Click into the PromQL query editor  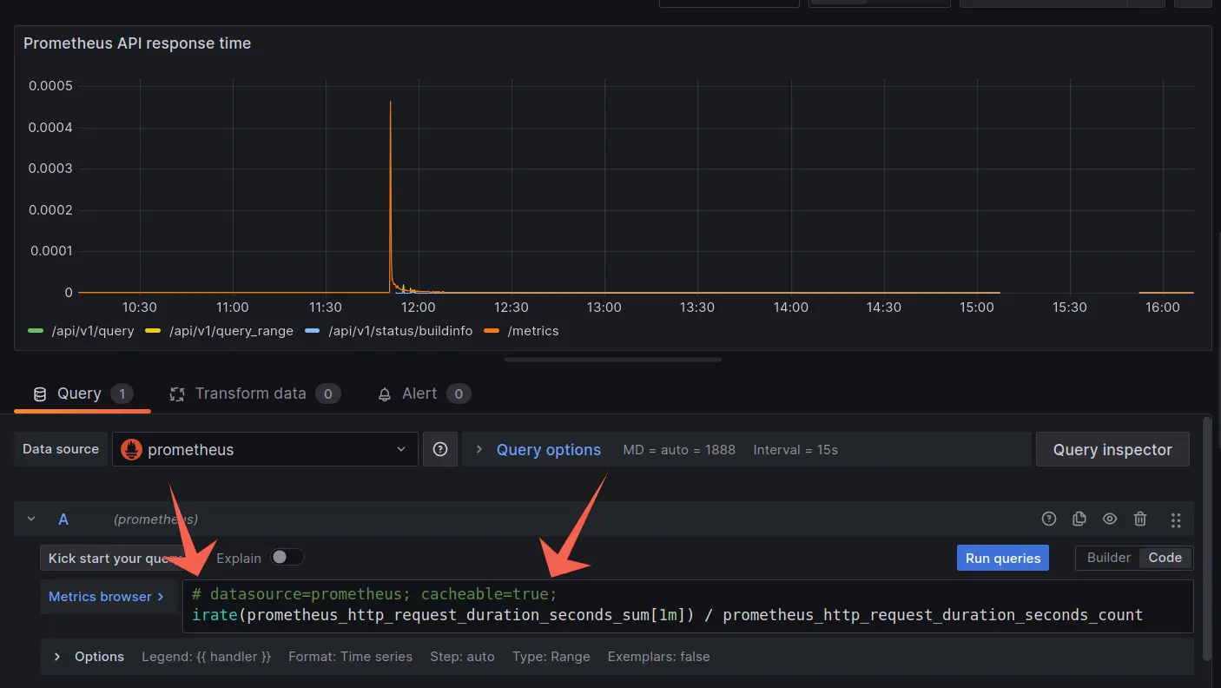[x=687, y=605]
